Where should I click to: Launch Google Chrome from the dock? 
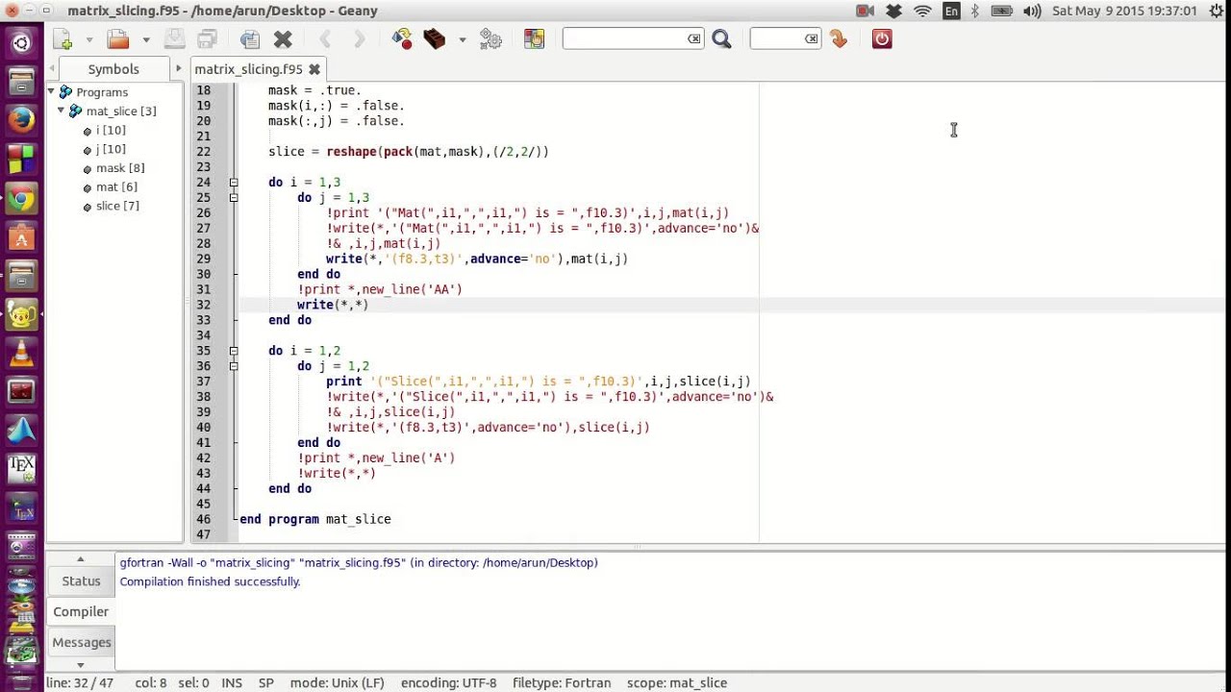click(21, 199)
